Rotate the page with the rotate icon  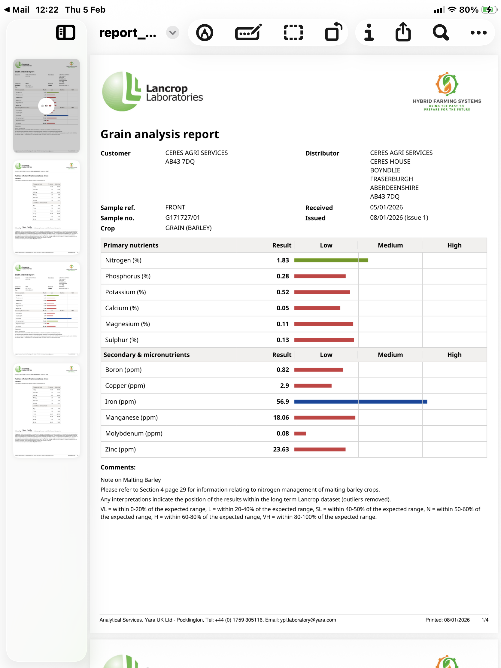click(x=333, y=32)
